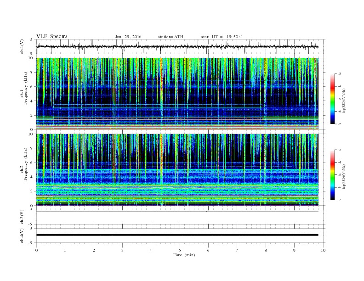Click the "ch.4(V)" axis label
Image resolution: width=364 pixels, height=281 pixels.
click(x=22, y=236)
